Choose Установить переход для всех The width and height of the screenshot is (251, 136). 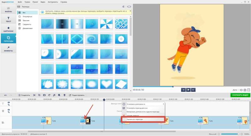[143, 108]
